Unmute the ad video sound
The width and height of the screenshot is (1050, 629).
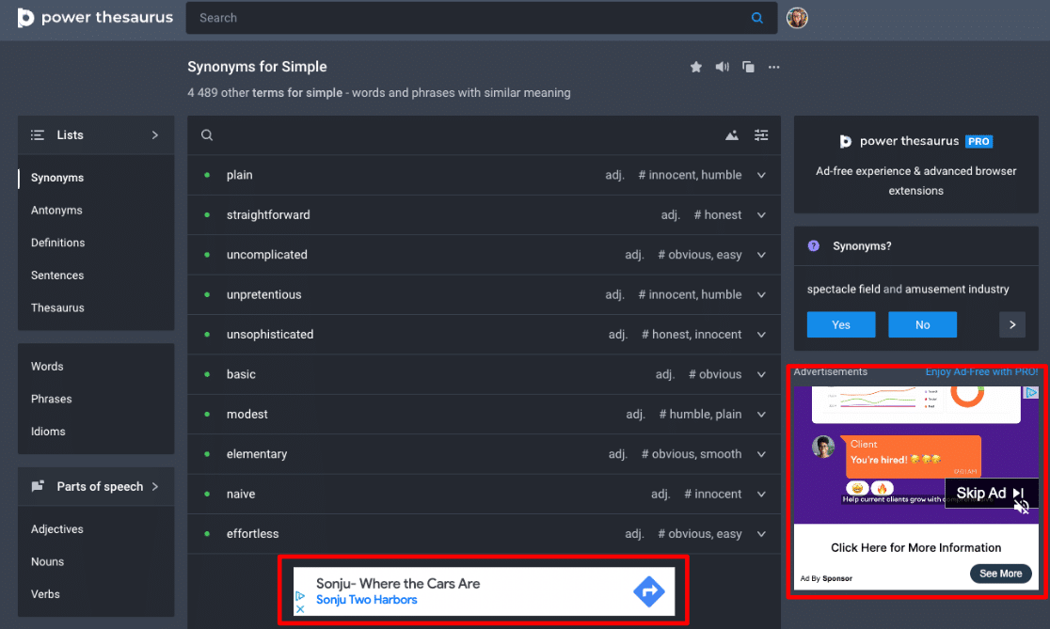[x=1022, y=508]
